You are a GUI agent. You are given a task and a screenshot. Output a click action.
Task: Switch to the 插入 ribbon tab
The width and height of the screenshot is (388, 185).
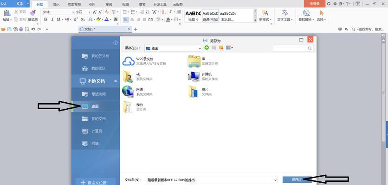click(56, 4)
